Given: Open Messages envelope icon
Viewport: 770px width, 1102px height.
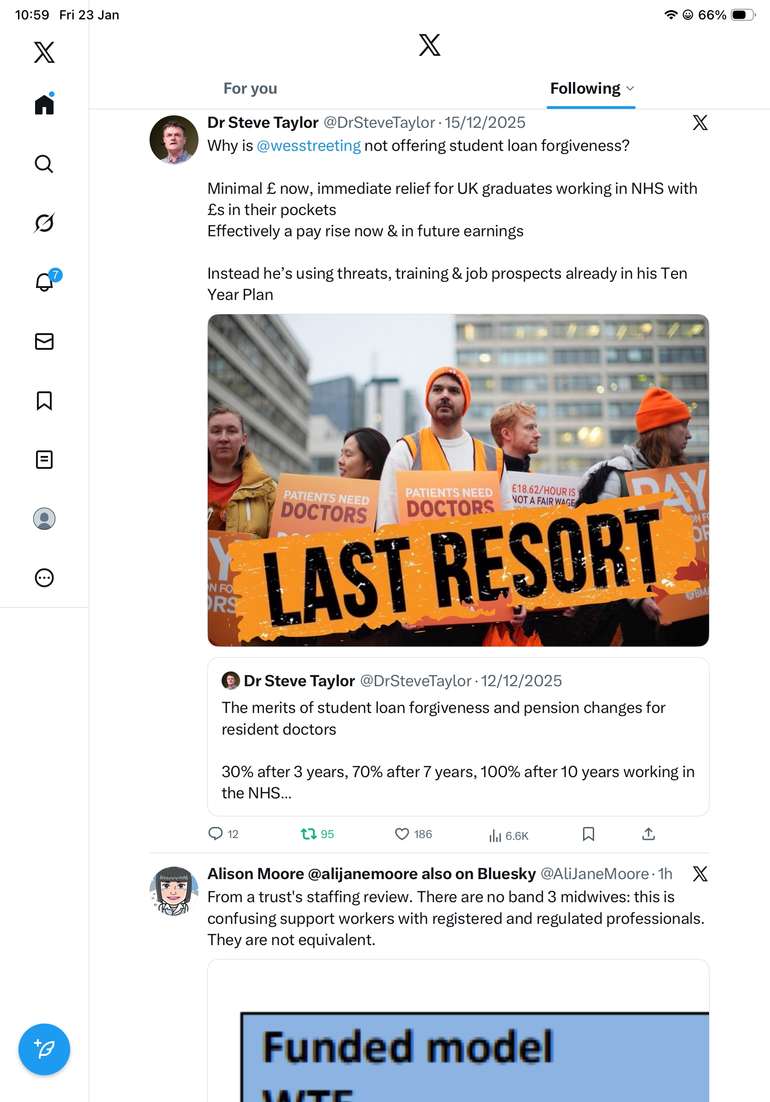Looking at the screenshot, I should pyautogui.click(x=44, y=342).
